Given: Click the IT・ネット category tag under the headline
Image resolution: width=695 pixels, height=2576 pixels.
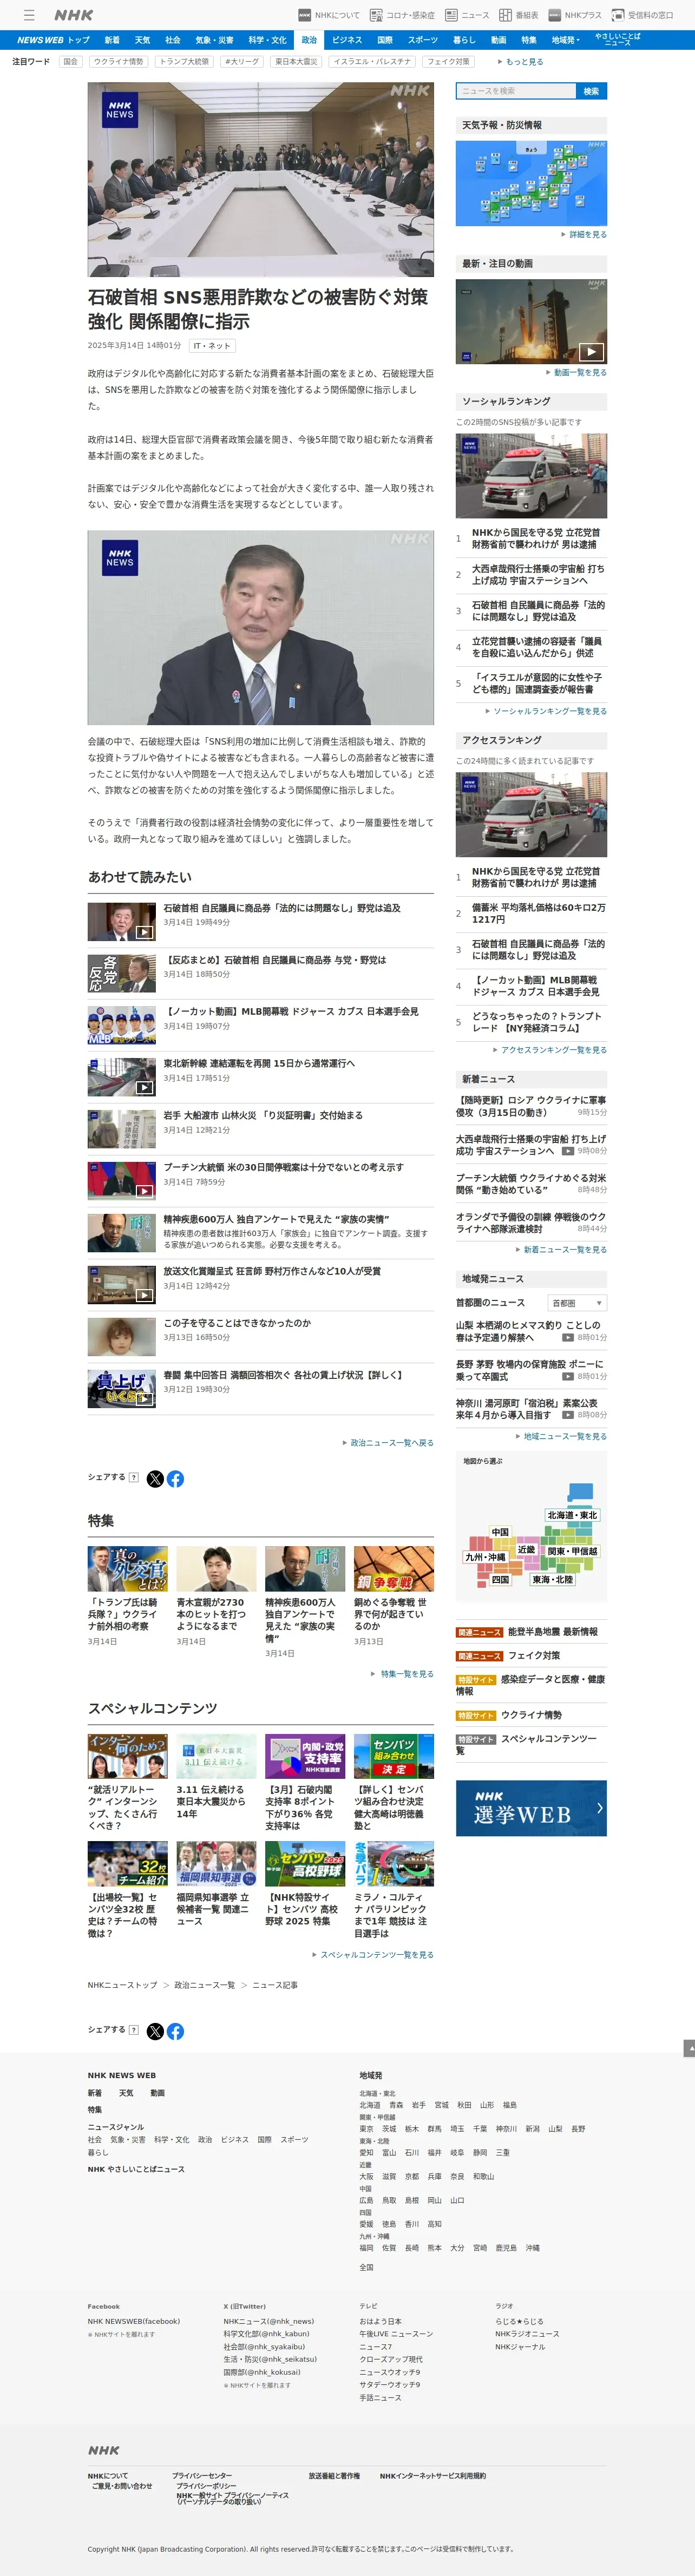Looking at the screenshot, I should point(212,346).
